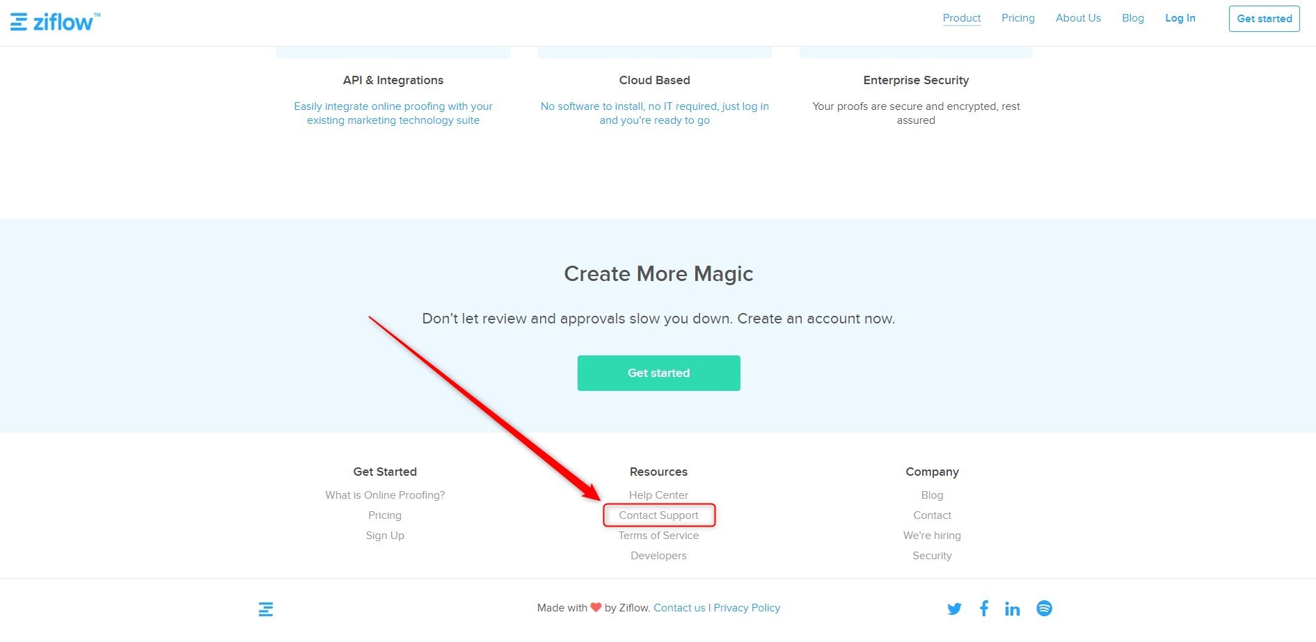Visit the Developers resource link
The image size is (1316, 642).
[658, 556]
